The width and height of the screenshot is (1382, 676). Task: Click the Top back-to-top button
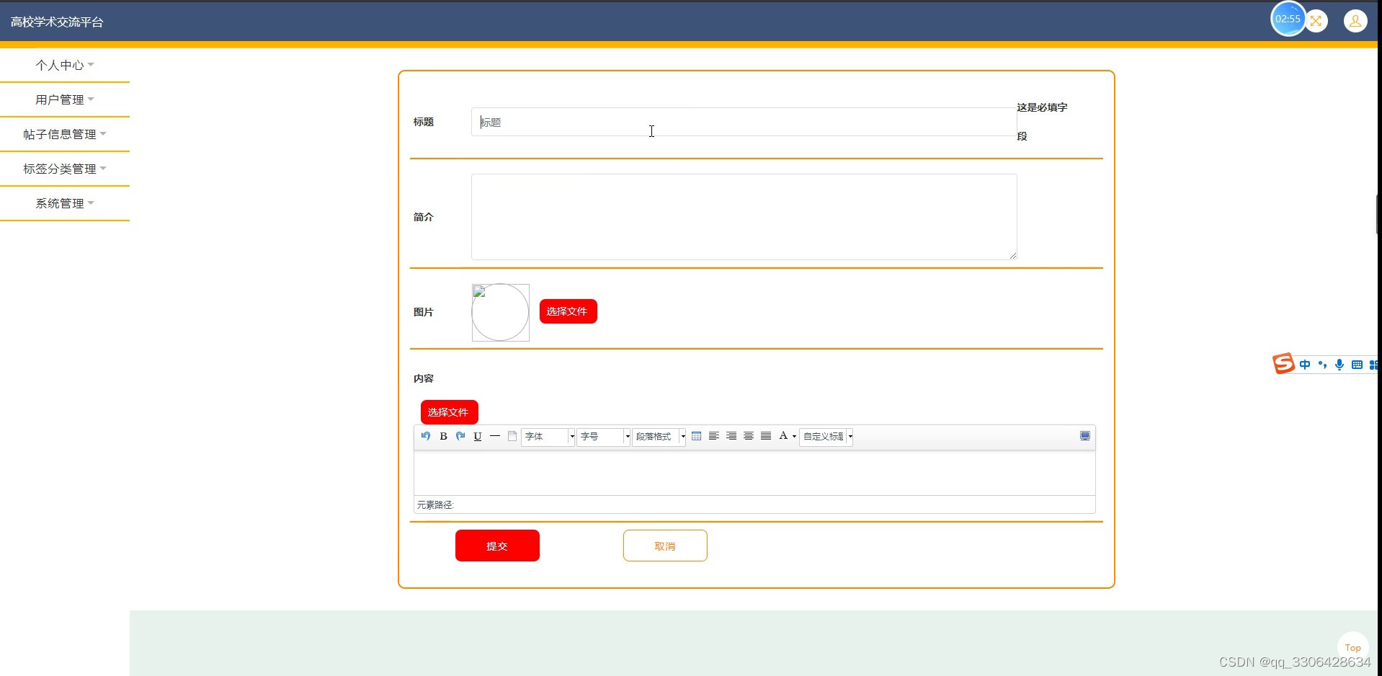coord(1352,647)
